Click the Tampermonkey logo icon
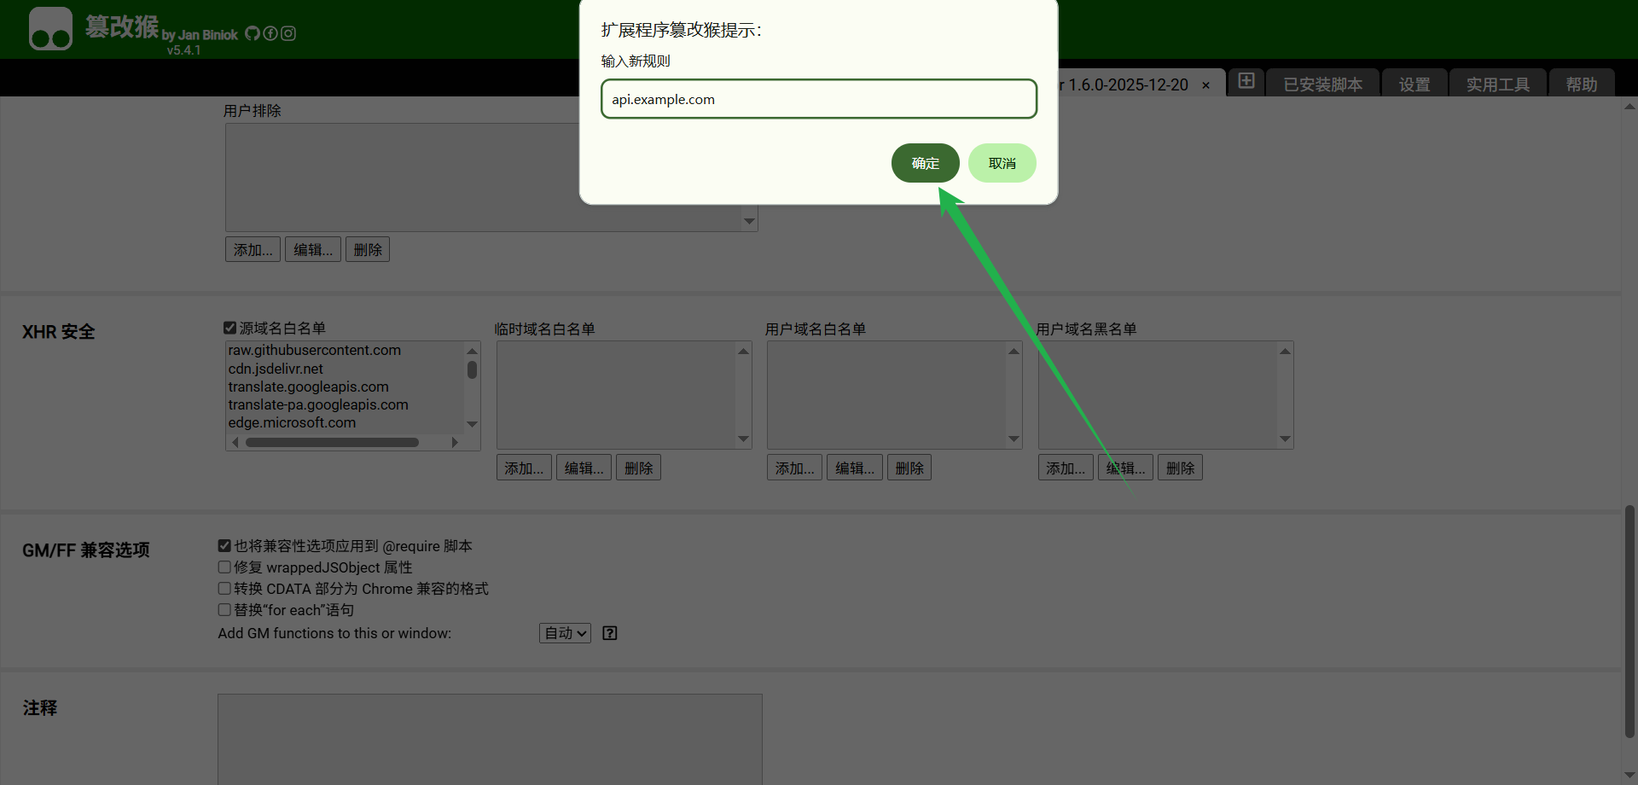This screenshot has width=1638, height=785. (50, 29)
